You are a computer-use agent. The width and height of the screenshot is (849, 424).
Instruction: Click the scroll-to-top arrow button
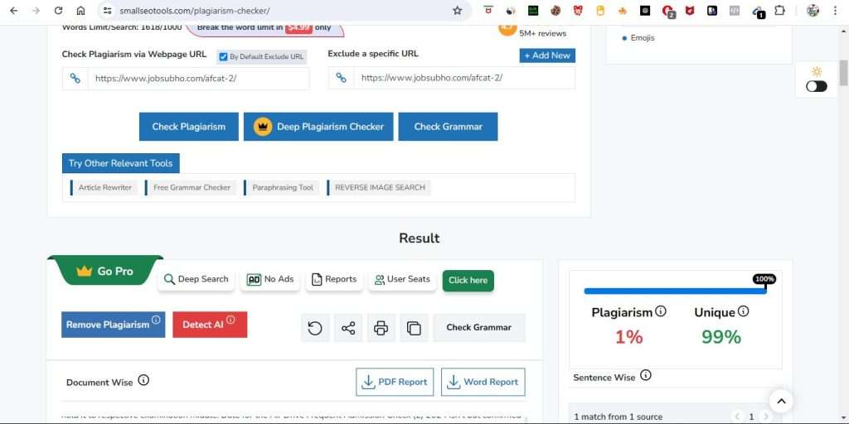coord(781,402)
